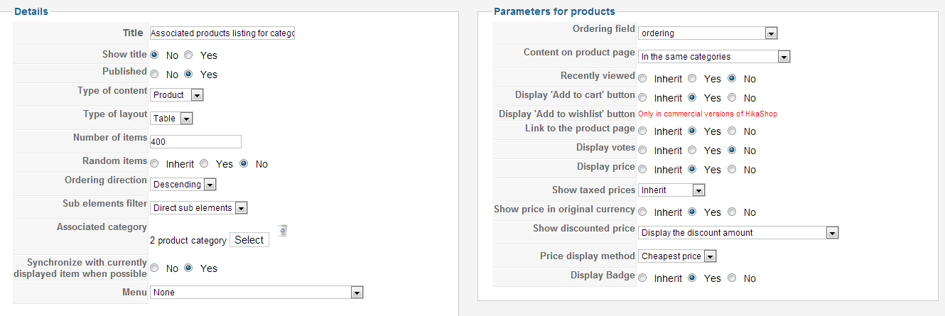Open the Ordering field dropdown

point(708,33)
